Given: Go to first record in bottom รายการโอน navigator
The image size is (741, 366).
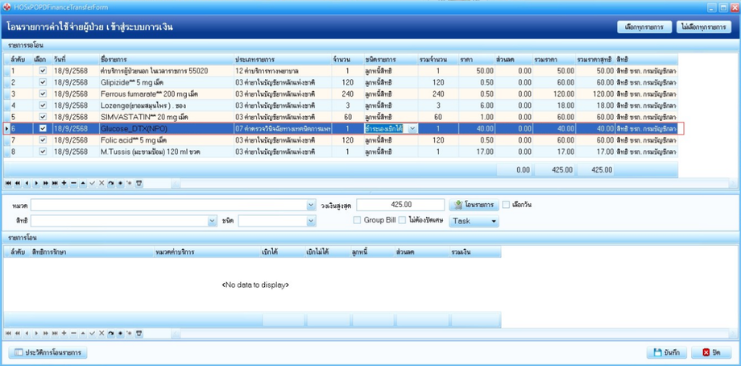Looking at the screenshot, I should [x=8, y=333].
